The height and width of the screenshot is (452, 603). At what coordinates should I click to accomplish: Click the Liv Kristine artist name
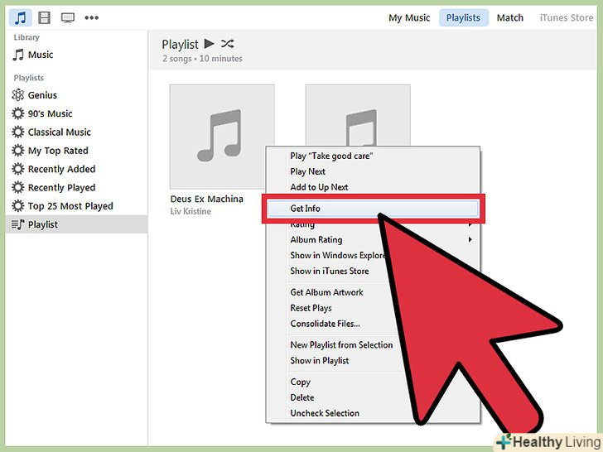(x=191, y=211)
